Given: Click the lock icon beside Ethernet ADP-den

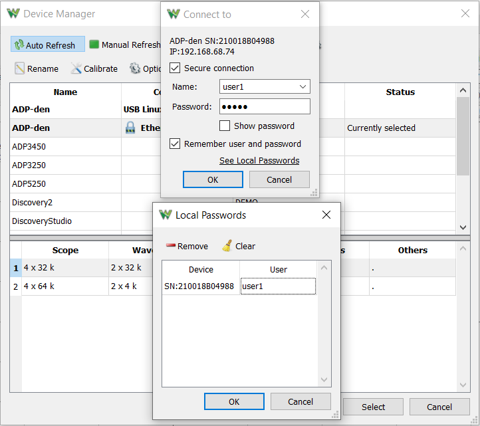Looking at the screenshot, I should click(130, 128).
